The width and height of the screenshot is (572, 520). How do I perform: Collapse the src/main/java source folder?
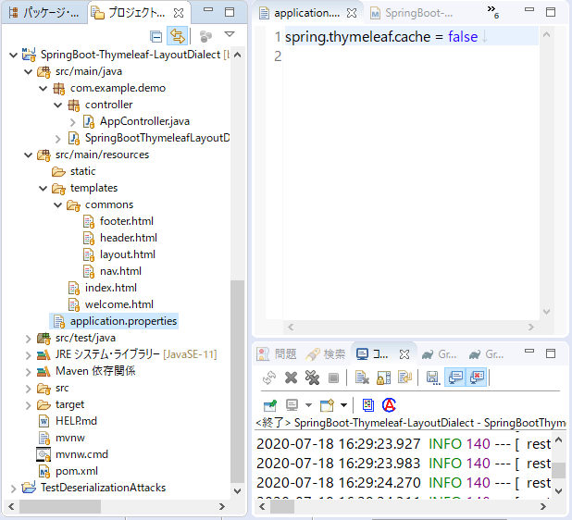coord(29,71)
